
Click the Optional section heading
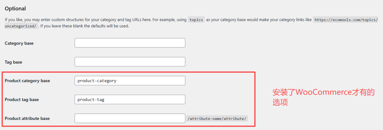point(15,8)
